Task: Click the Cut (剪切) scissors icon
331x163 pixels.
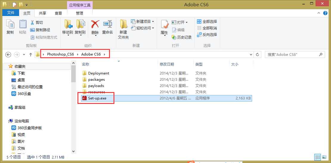Action: 32,23
